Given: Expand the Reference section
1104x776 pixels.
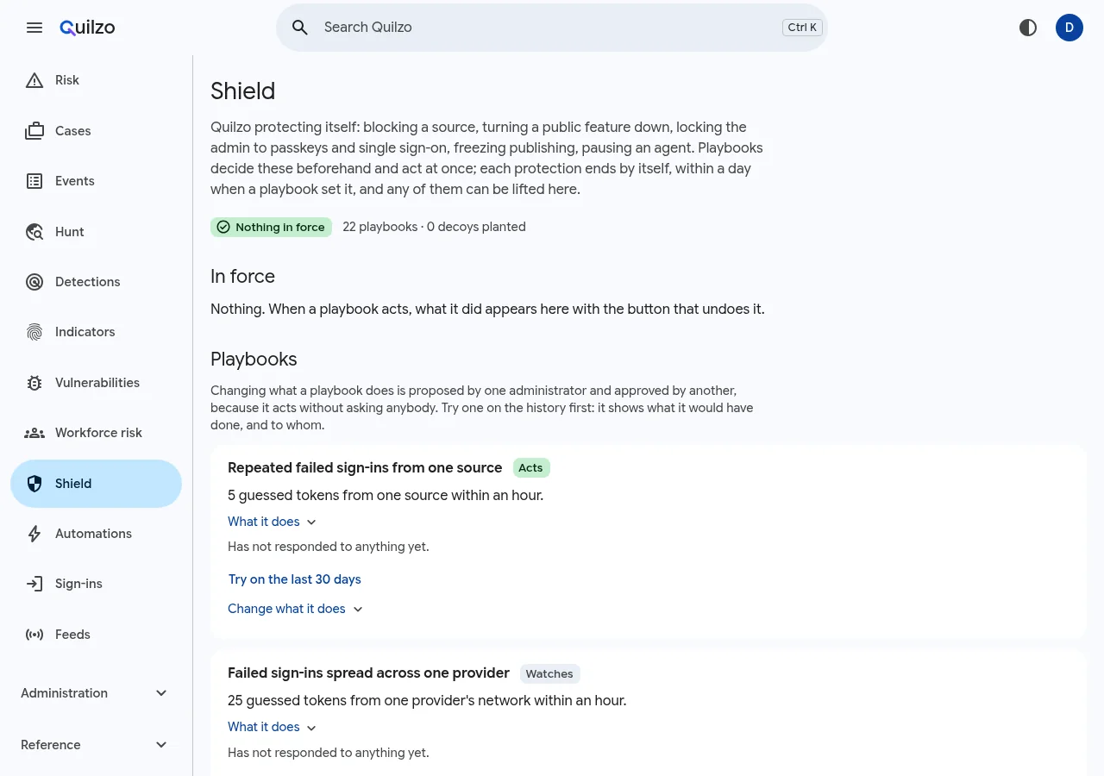Looking at the screenshot, I should [96, 745].
